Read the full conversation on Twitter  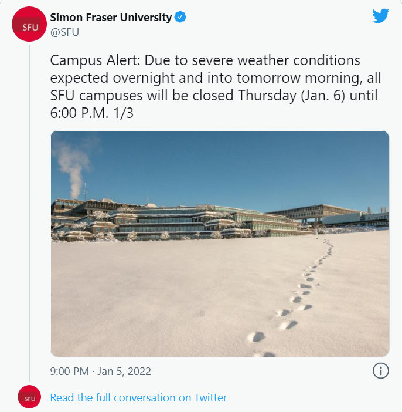[x=138, y=397]
